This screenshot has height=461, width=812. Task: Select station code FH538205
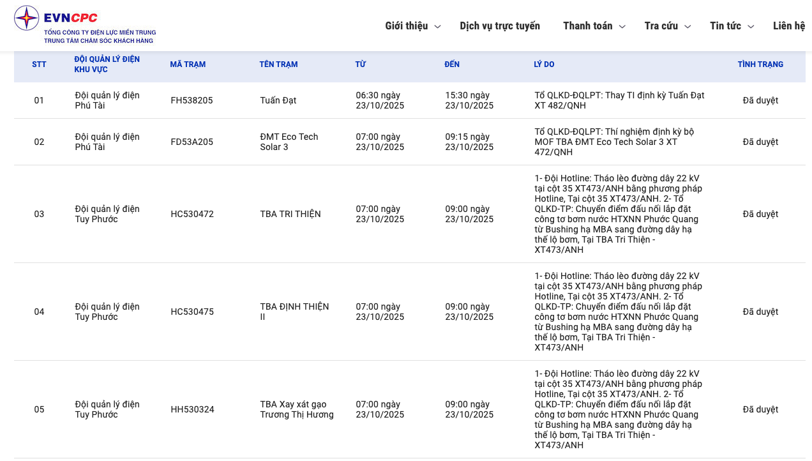pos(192,100)
